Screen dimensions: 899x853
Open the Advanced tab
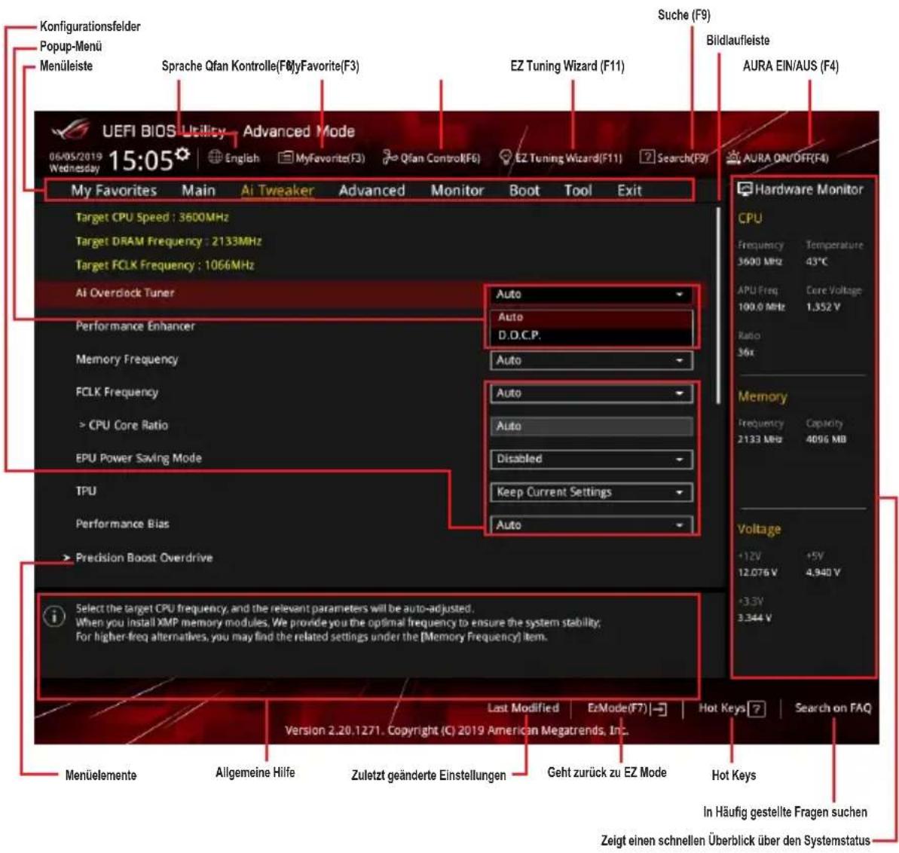coord(372,191)
